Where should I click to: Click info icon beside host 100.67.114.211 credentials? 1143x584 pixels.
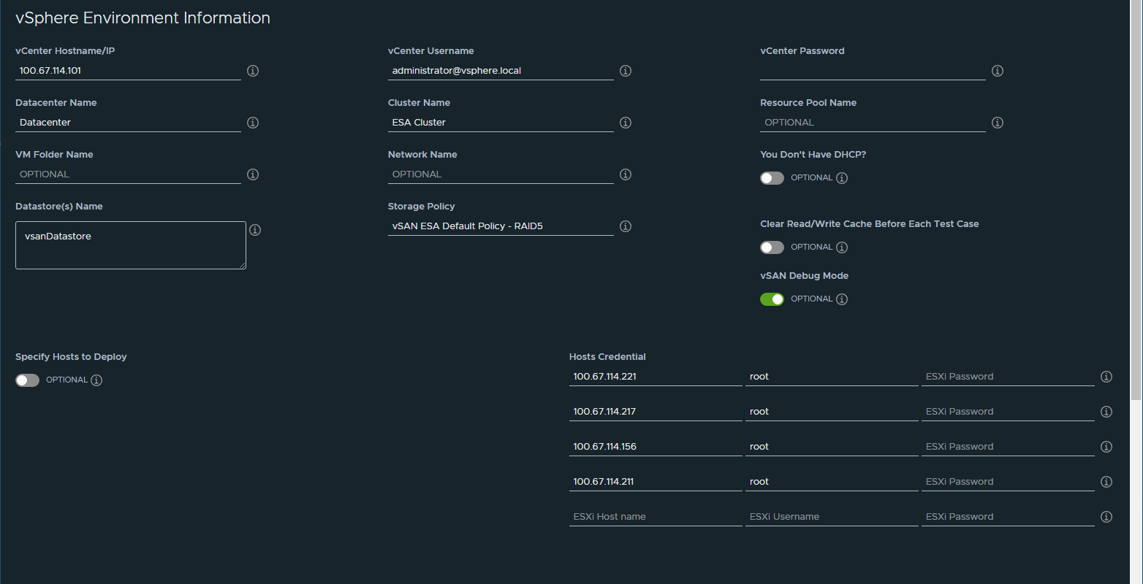(1106, 482)
